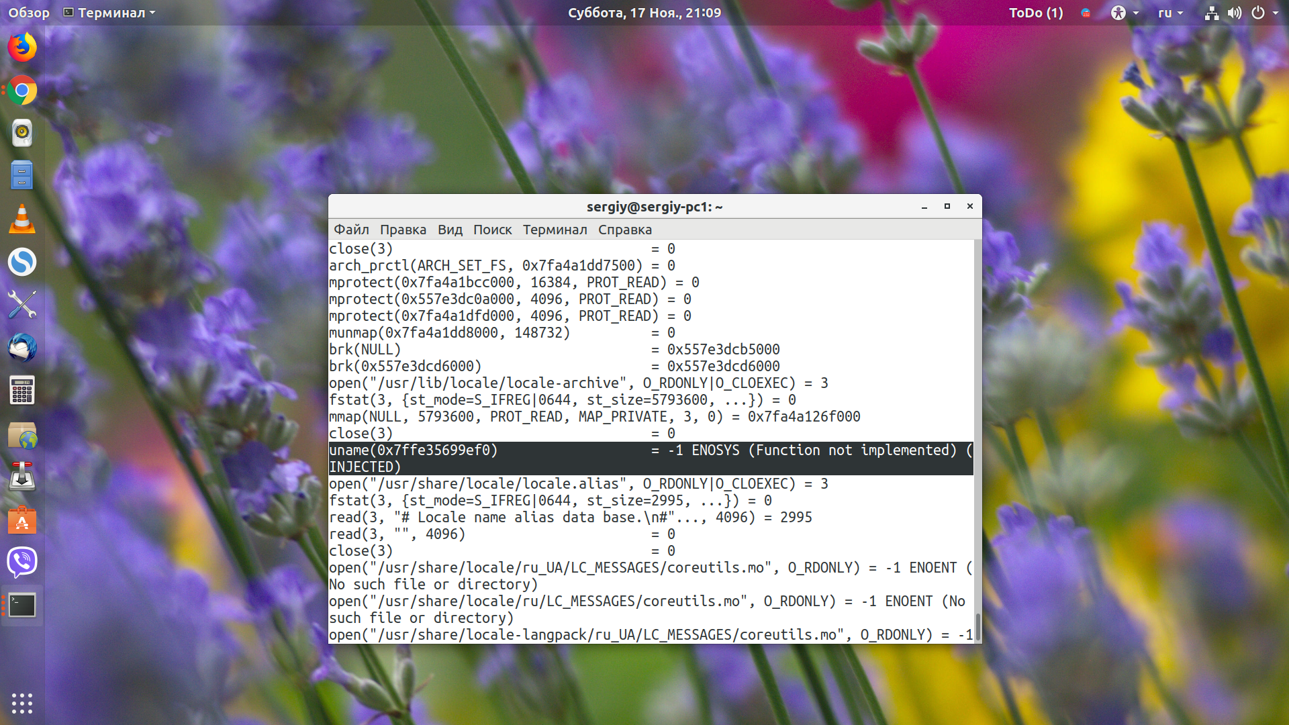This screenshot has height=725, width=1289.
Task: Click the terminal vertical scrollbar thumb
Action: pyautogui.click(x=977, y=628)
